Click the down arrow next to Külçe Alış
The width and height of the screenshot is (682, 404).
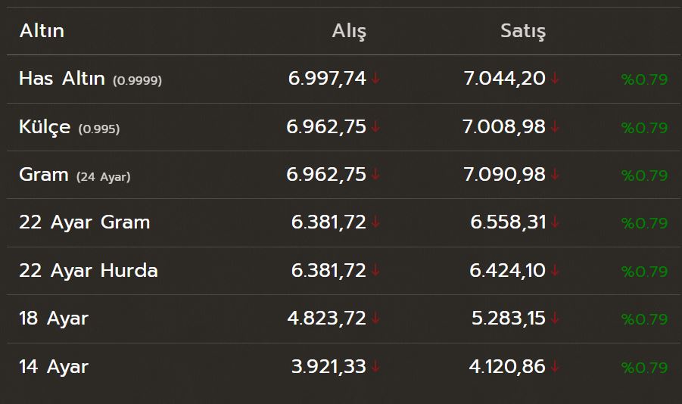pos(375,126)
